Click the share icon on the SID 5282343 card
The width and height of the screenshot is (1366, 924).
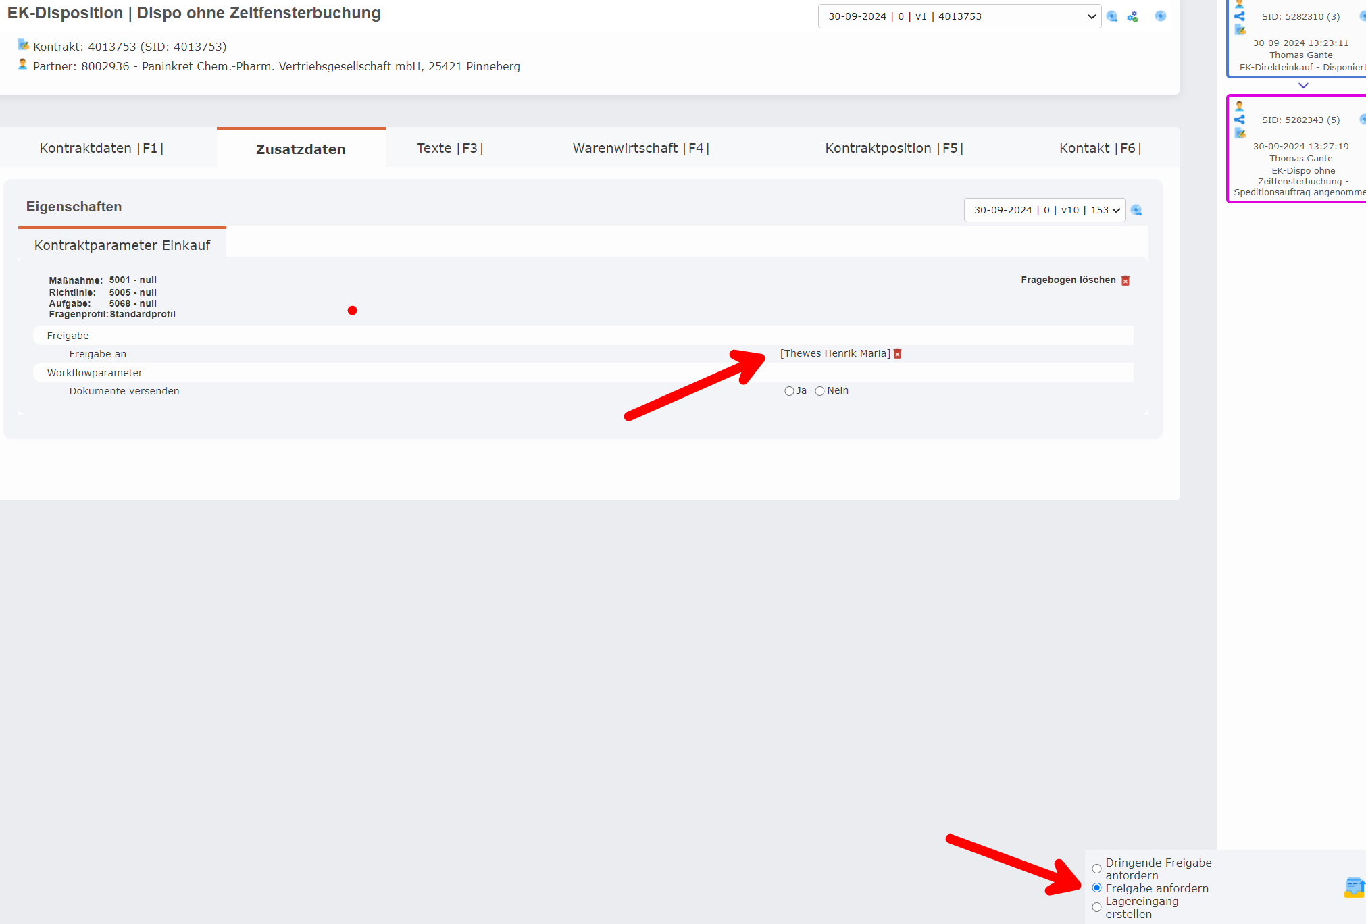click(1240, 120)
